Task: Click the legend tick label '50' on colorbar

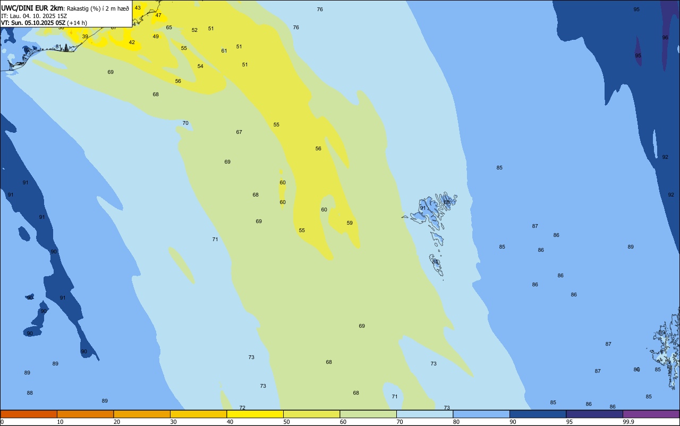Action: click(x=286, y=422)
